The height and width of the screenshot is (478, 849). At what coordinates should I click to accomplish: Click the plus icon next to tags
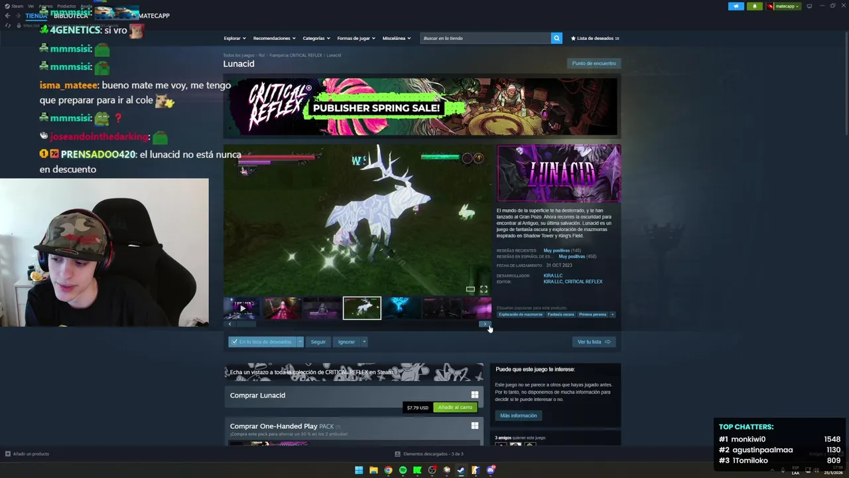(612, 315)
